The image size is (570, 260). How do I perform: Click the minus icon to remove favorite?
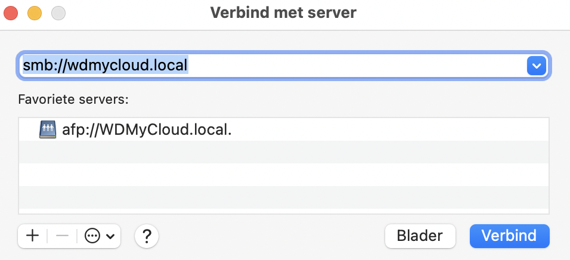pyautogui.click(x=63, y=236)
